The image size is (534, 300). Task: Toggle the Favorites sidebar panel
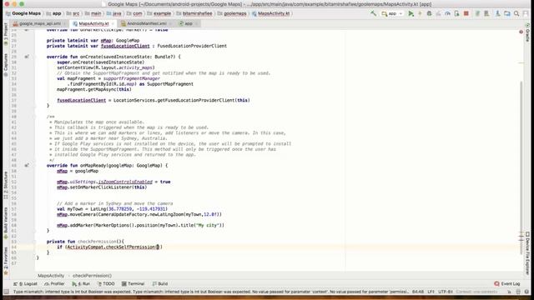pyautogui.click(x=5, y=260)
